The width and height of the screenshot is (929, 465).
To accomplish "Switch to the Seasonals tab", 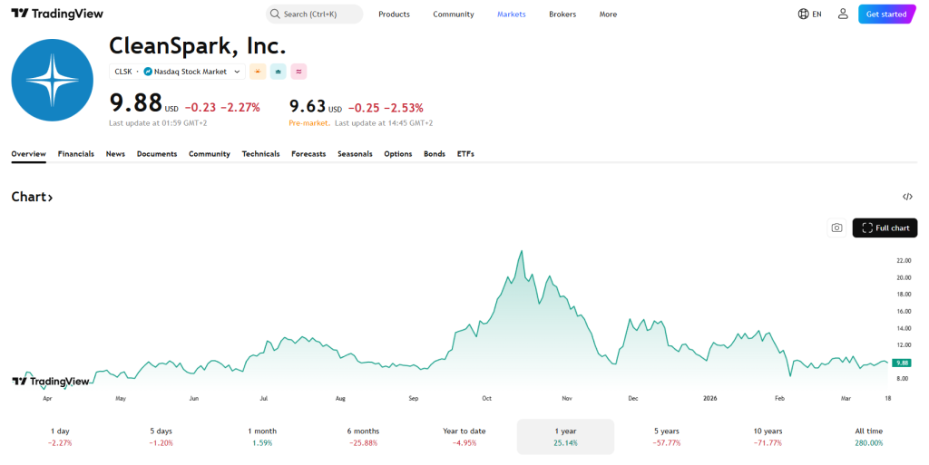I will pyautogui.click(x=355, y=154).
